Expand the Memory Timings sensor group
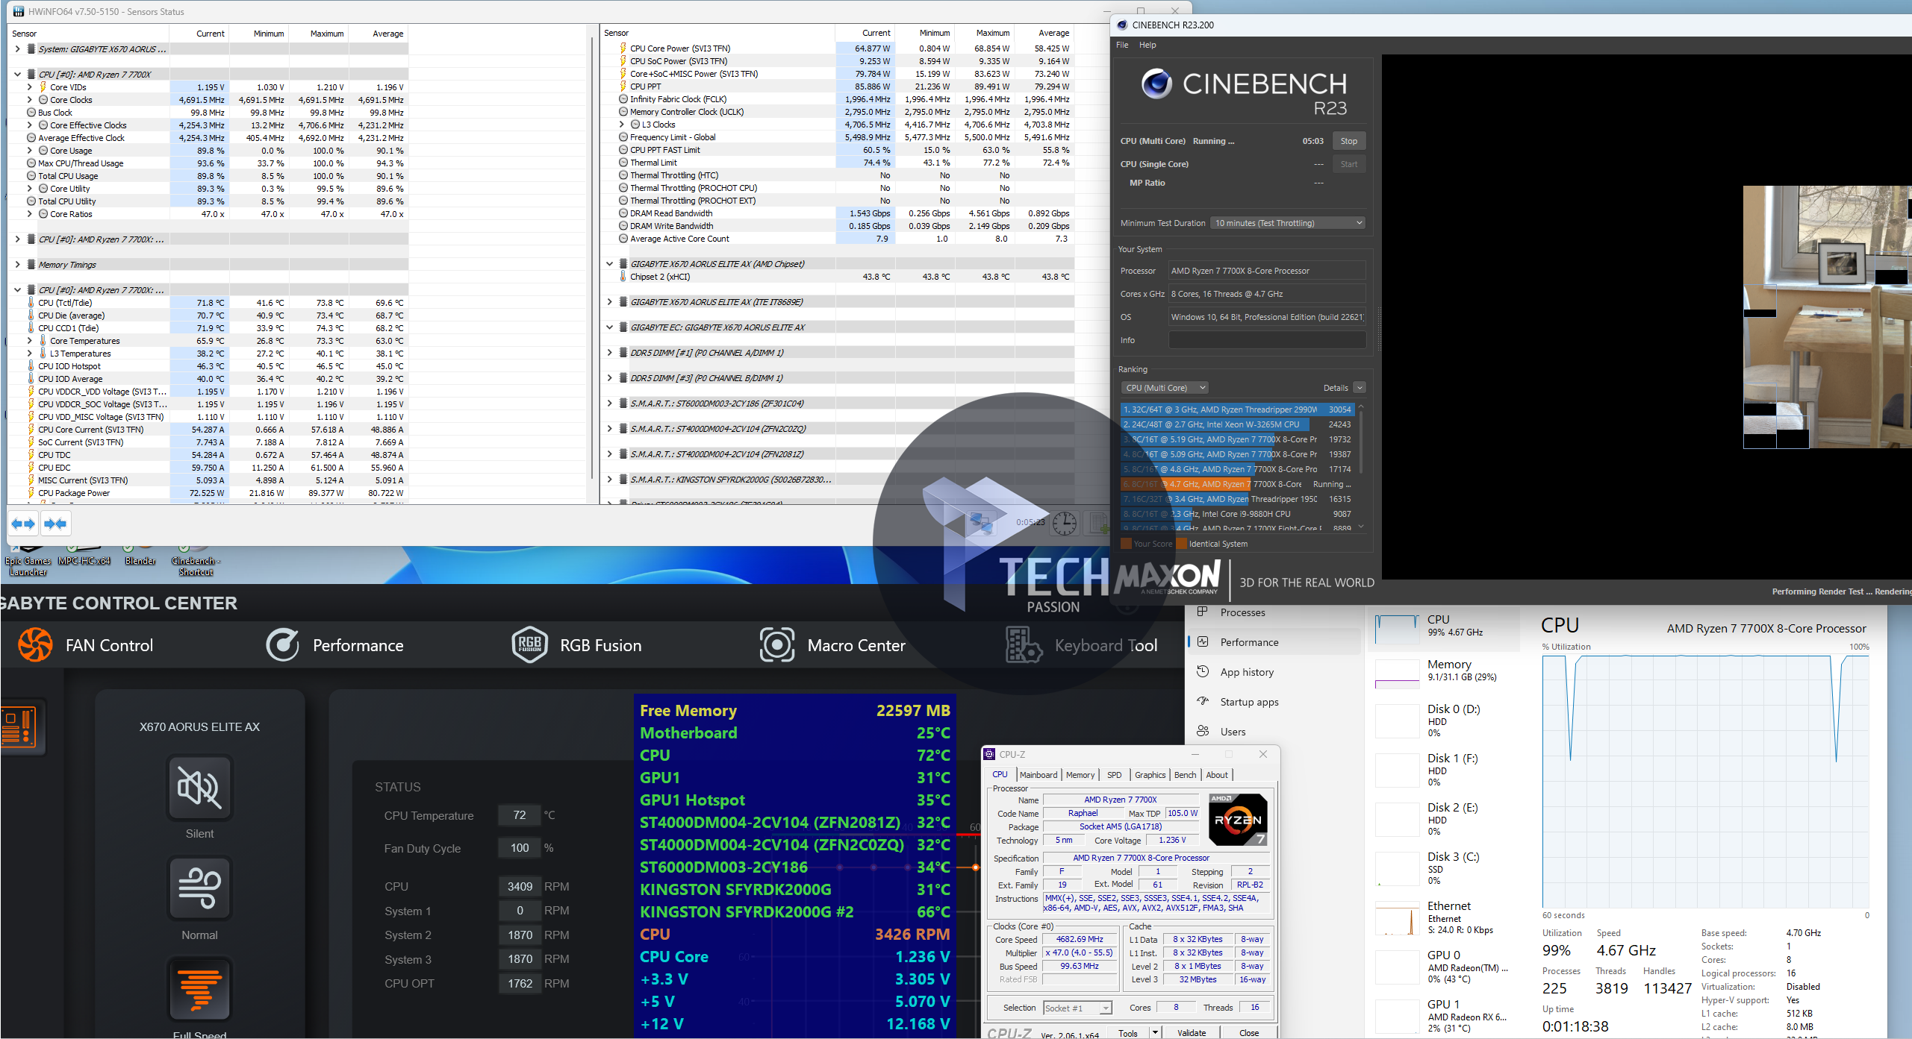Screen dimensions: 1912x1039 tap(17, 265)
